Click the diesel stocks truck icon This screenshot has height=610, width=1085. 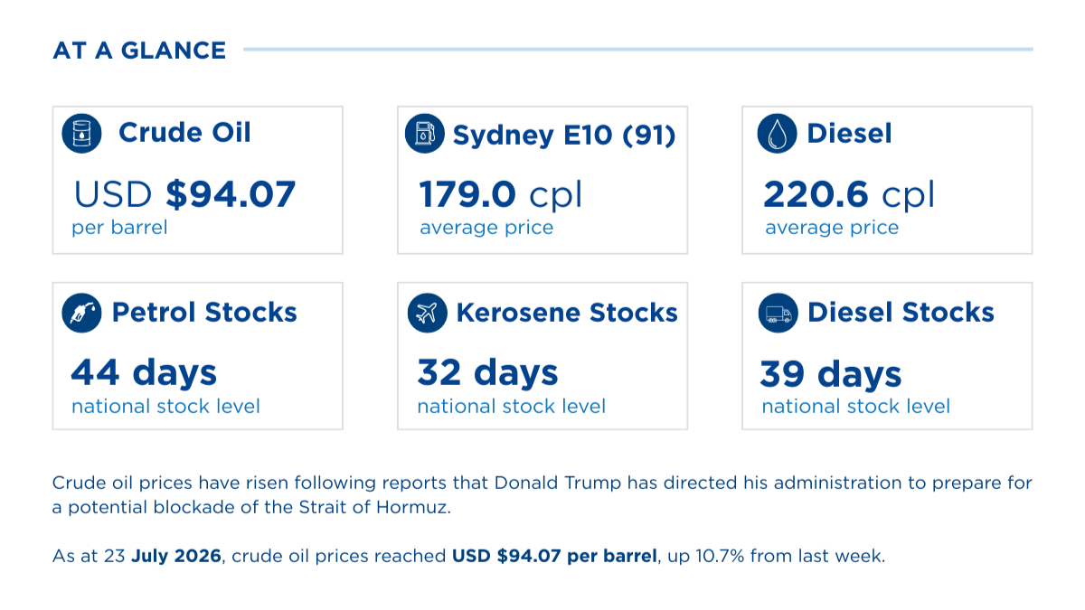[x=778, y=313]
